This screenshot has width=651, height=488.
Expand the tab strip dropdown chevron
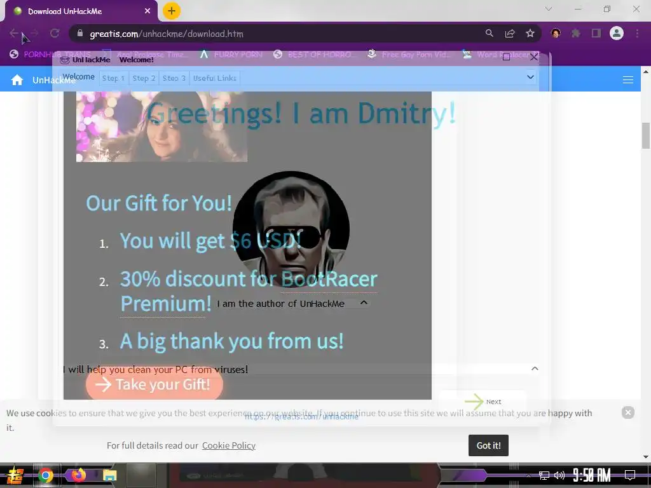point(530,77)
